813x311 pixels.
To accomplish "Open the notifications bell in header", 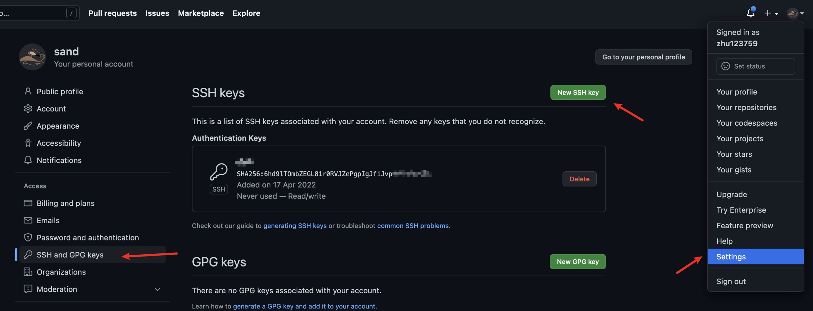I will tap(751, 13).
